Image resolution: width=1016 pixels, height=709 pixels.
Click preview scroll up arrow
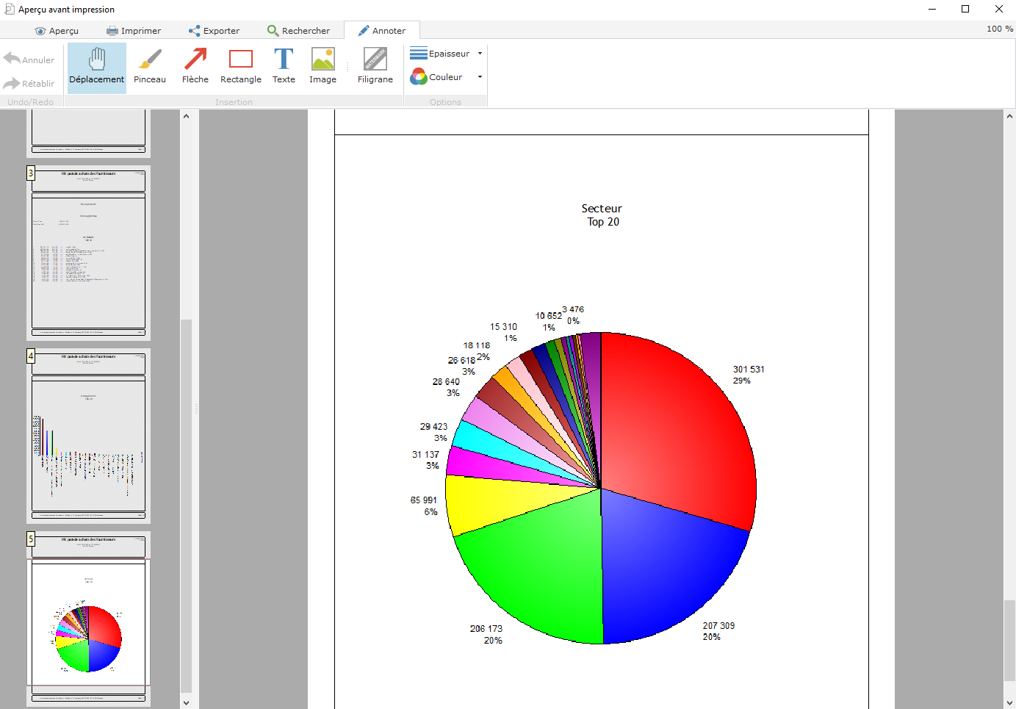pyautogui.click(x=1009, y=116)
